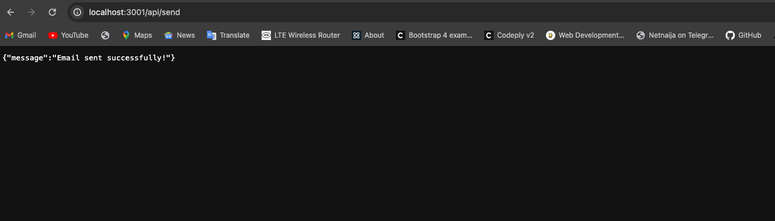Screen dimensions: 775x221
Task: Open the Gmail bookmark
Action: coord(20,35)
